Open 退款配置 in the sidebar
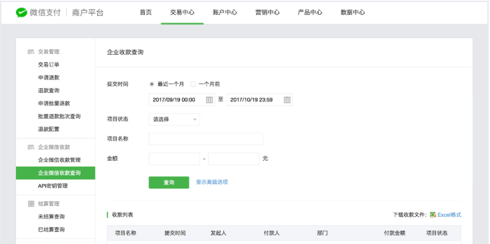The width and height of the screenshot is (490, 244). point(49,129)
